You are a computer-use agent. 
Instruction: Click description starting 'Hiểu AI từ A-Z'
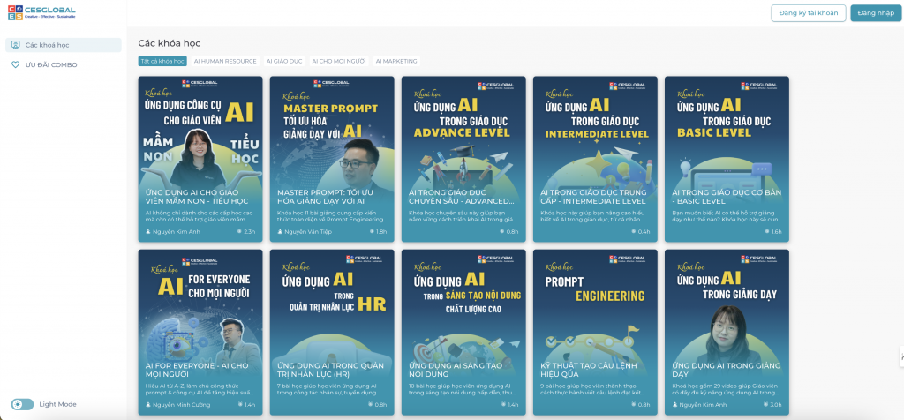click(x=199, y=389)
